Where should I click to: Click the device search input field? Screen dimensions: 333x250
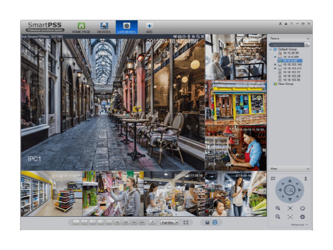point(286,45)
